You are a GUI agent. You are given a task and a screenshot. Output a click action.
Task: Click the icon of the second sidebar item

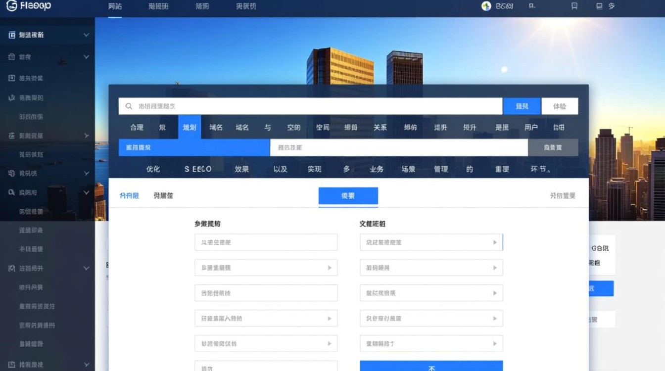coord(12,57)
